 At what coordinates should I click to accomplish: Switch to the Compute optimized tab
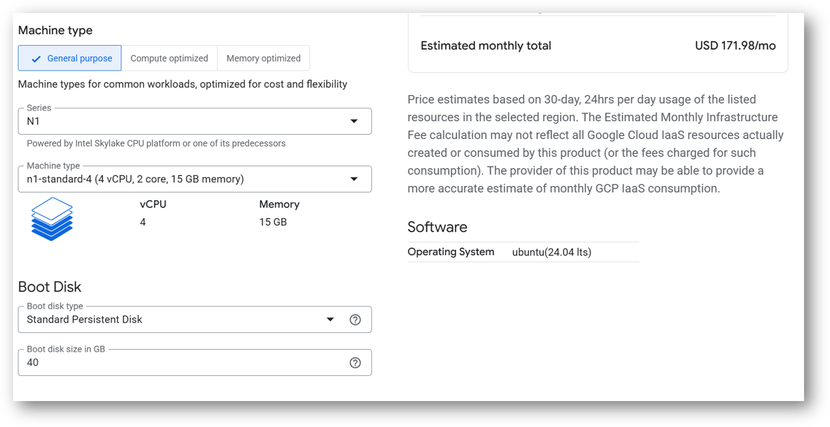click(169, 58)
